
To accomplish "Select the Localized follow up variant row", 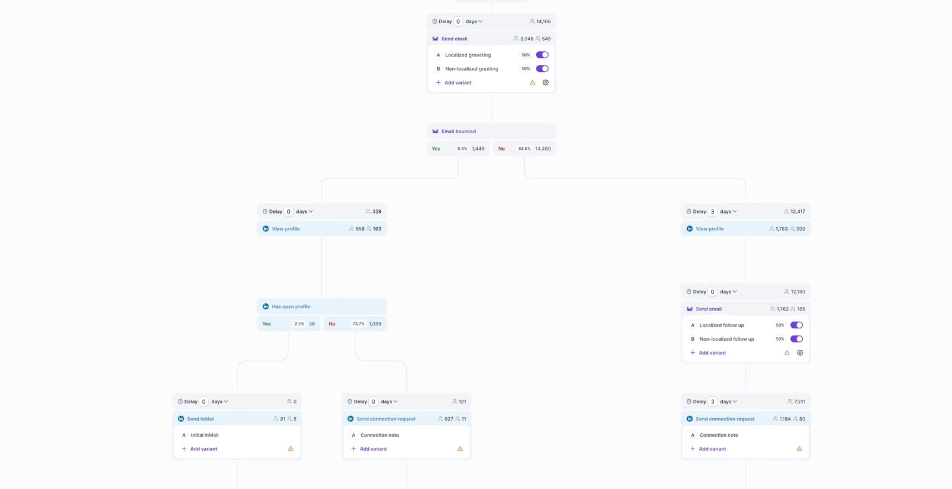I will pos(746,325).
